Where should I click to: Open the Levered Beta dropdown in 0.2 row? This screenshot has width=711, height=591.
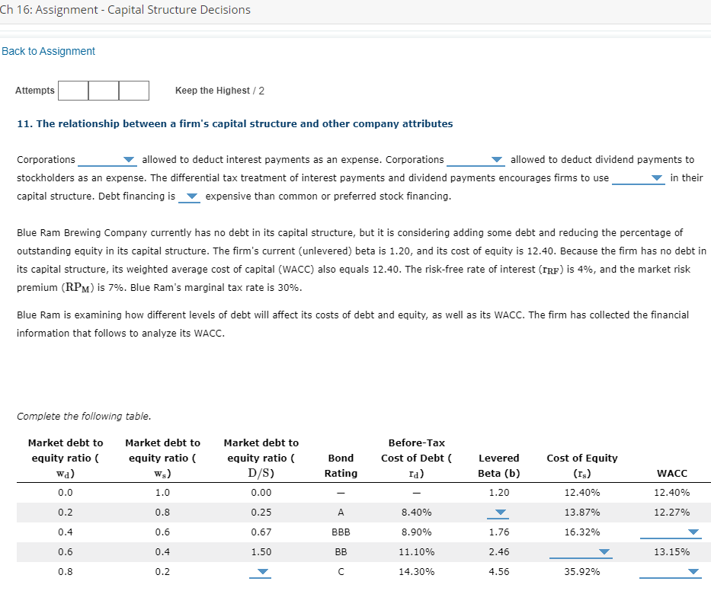(x=498, y=513)
